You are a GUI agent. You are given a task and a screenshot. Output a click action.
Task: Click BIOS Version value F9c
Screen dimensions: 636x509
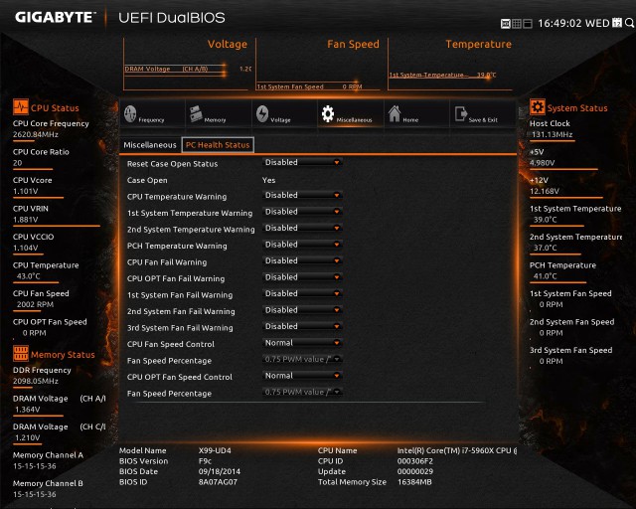click(205, 461)
